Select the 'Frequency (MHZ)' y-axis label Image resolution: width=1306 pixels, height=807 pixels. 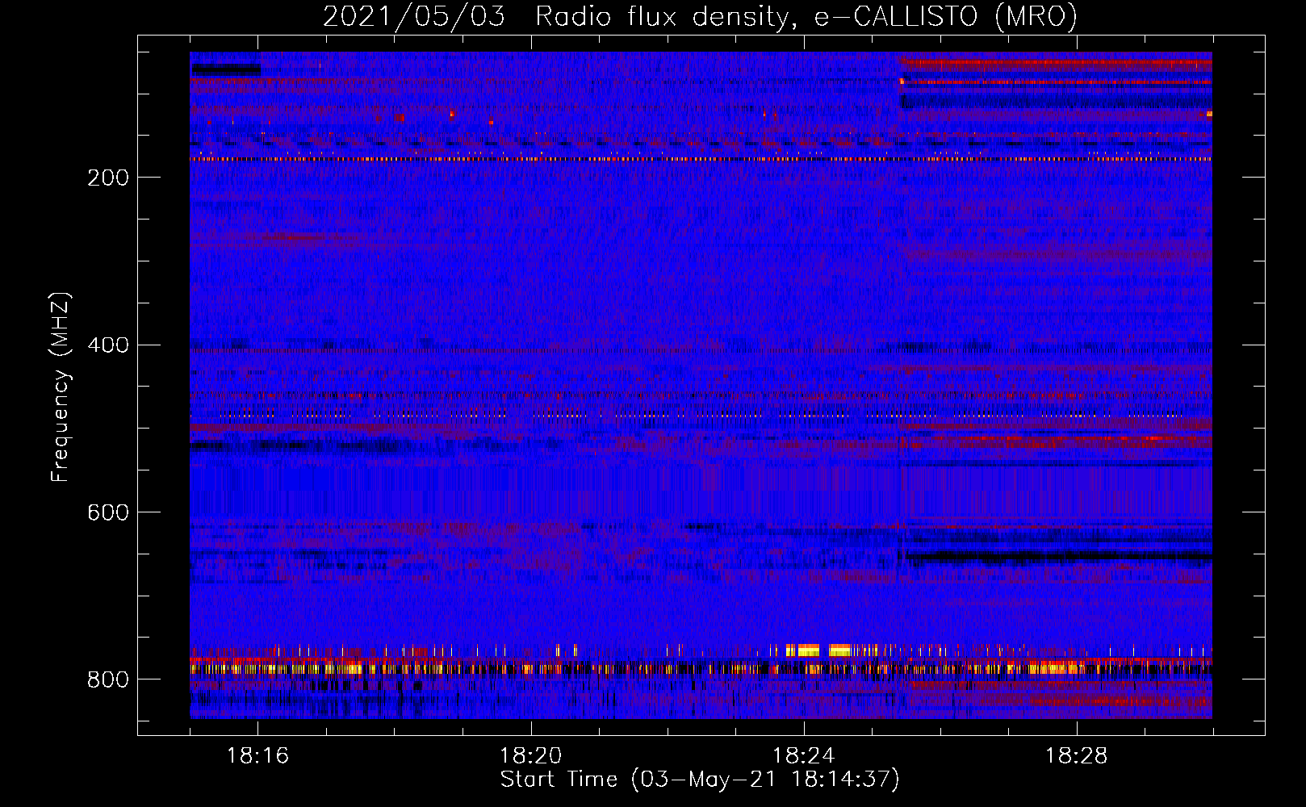pyautogui.click(x=60, y=387)
